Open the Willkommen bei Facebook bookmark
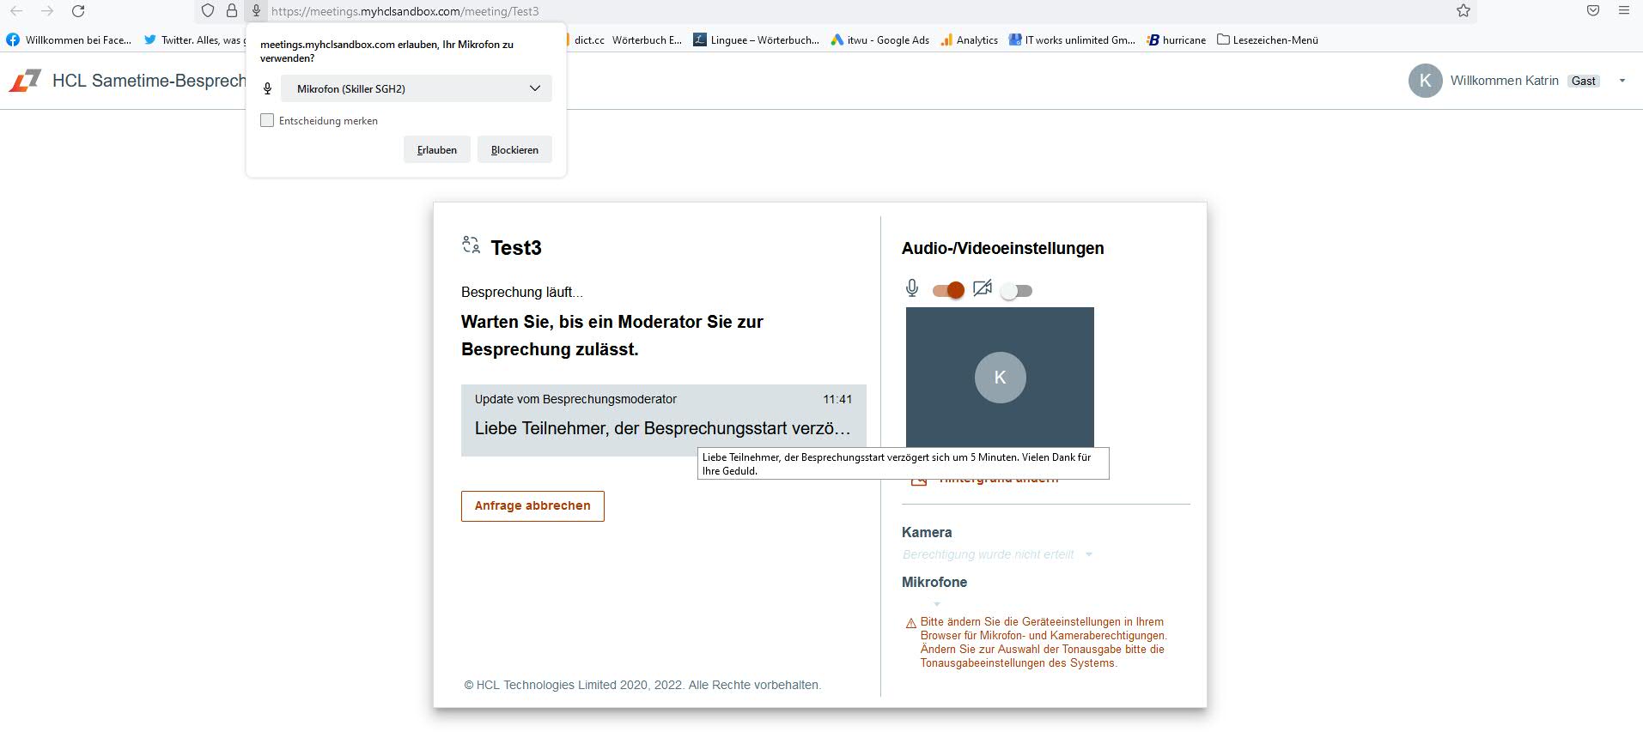This screenshot has height=744, width=1643. pos(69,39)
